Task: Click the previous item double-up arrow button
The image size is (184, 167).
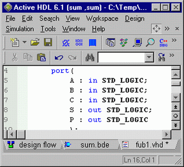Action: click(176, 107)
